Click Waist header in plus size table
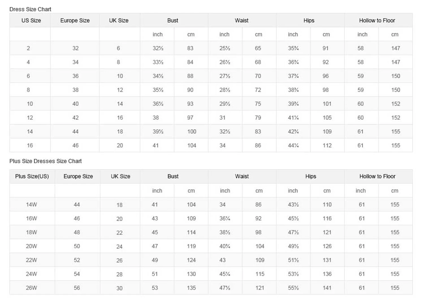This screenshot has height=305, width=424. click(242, 177)
